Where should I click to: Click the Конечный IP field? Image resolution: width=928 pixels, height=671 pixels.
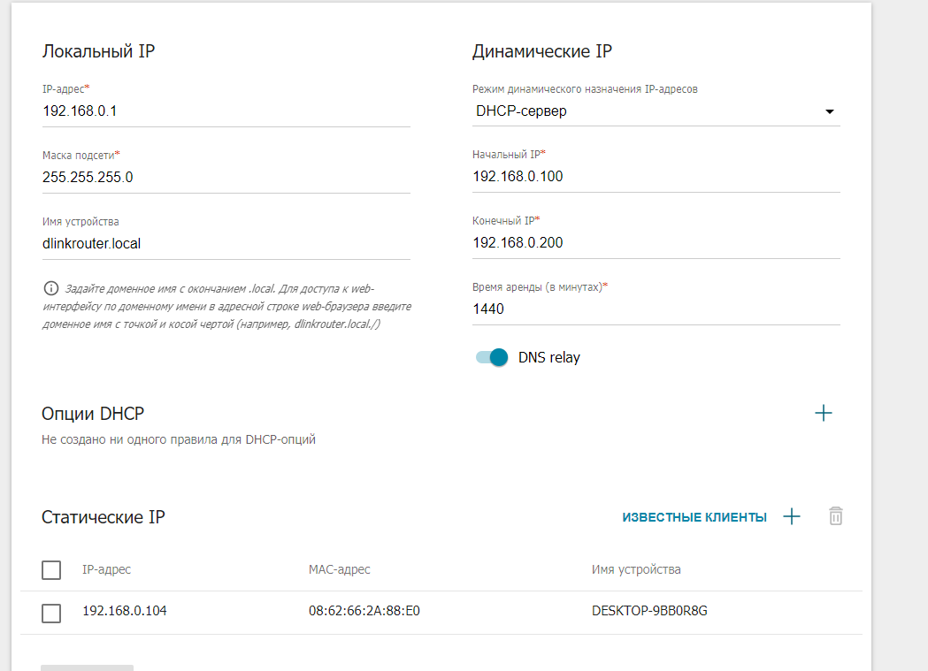(x=656, y=243)
